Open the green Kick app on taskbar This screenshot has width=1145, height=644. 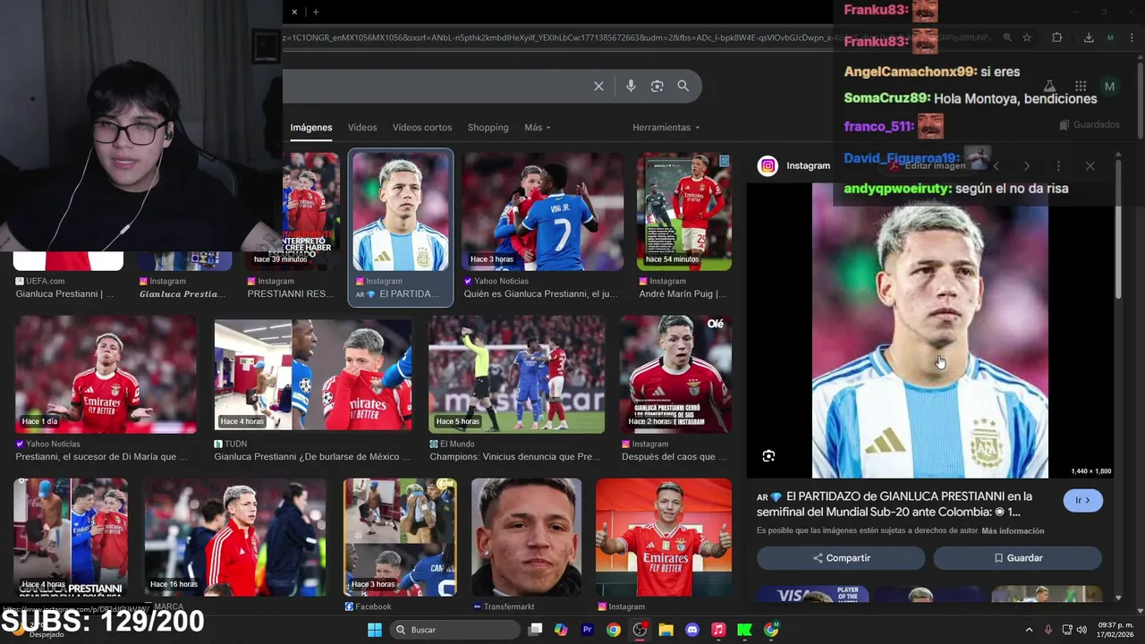click(x=744, y=630)
